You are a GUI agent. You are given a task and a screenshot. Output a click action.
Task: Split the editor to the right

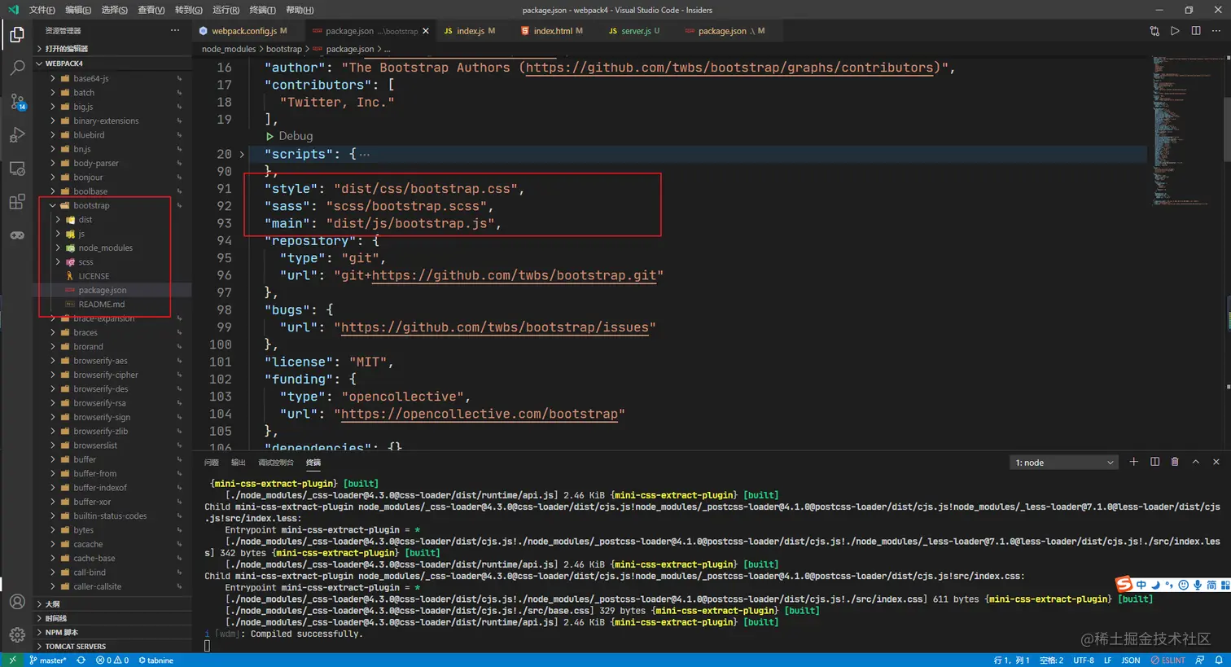click(1196, 31)
